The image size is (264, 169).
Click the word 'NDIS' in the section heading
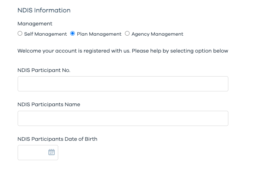click(x=25, y=10)
